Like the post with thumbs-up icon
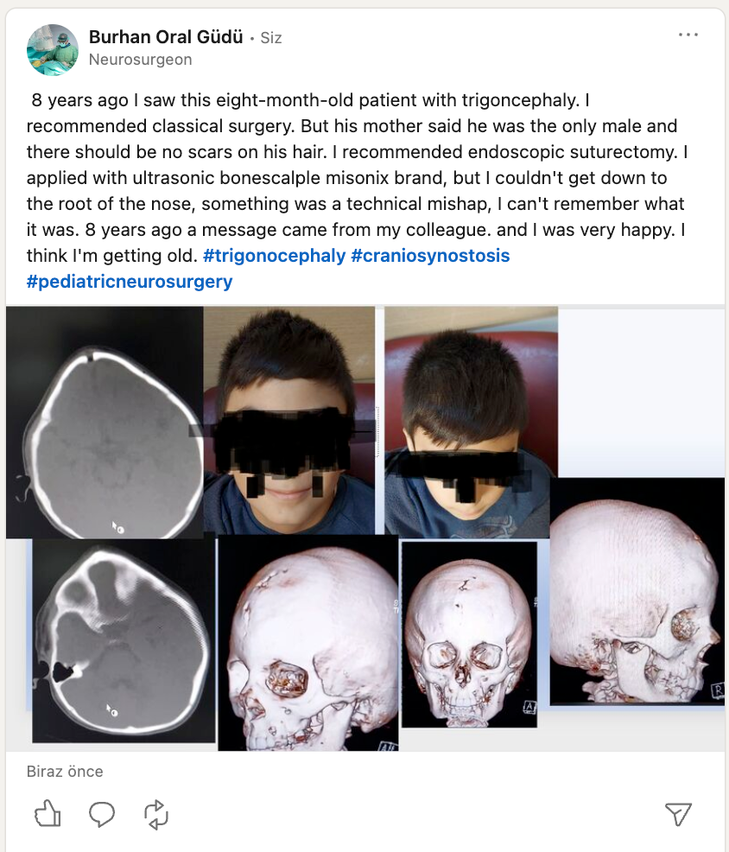The width and height of the screenshot is (729, 852). tap(48, 814)
